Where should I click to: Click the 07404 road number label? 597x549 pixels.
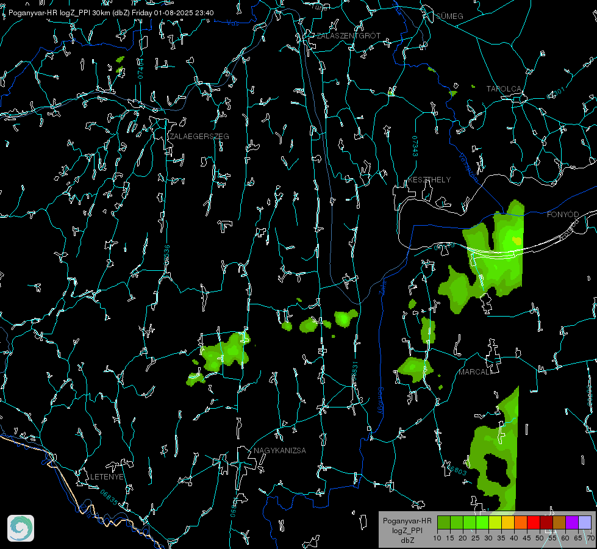(x=140, y=68)
